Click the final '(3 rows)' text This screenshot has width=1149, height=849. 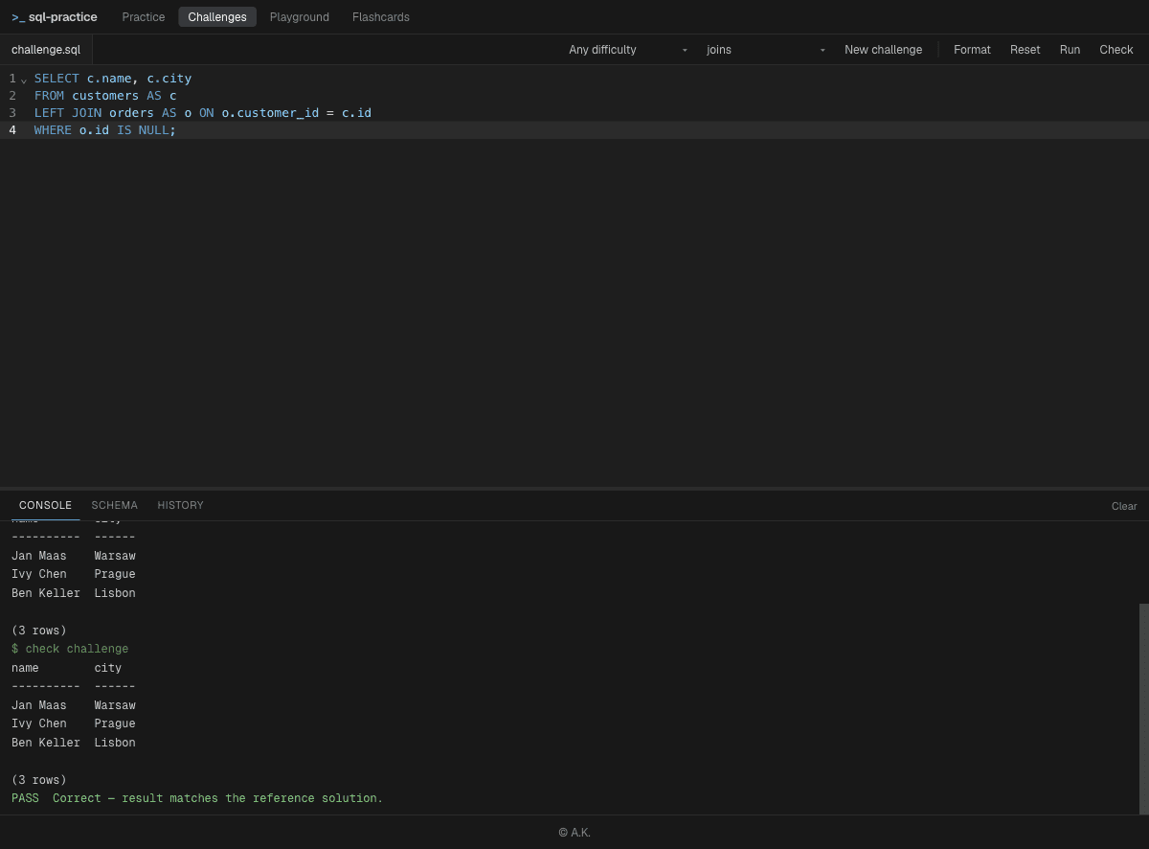point(39,780)
